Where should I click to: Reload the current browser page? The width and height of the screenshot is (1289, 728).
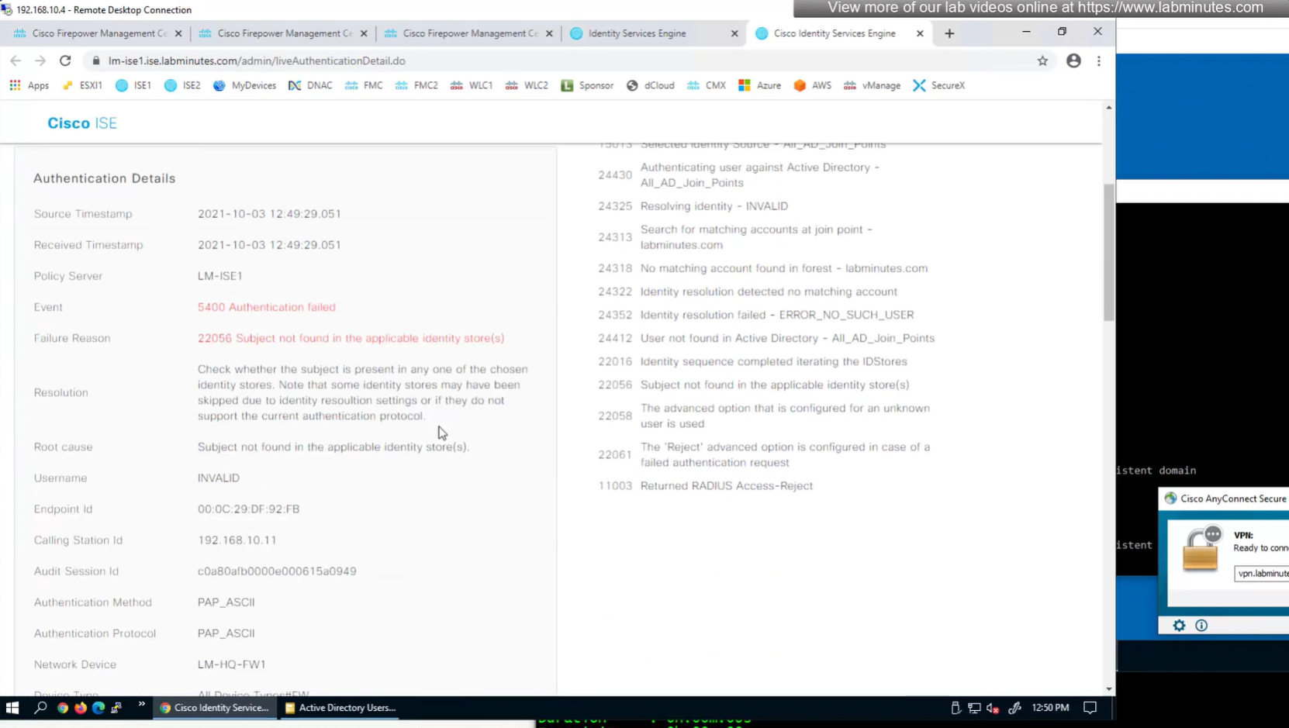65,60
